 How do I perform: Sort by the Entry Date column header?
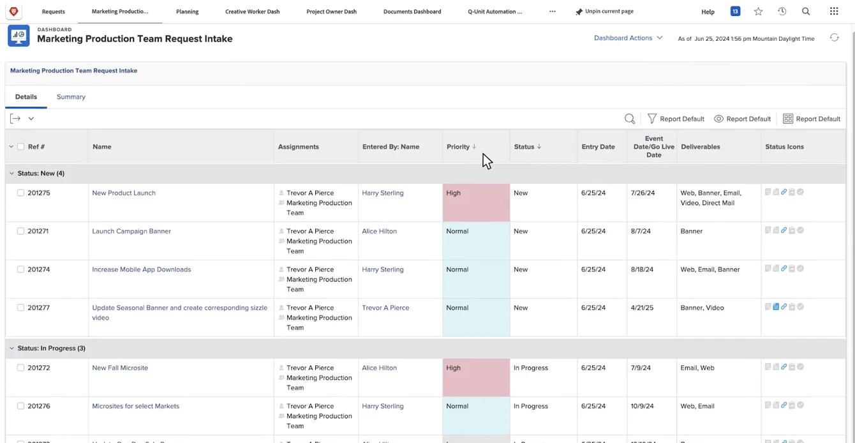[598, 147]
